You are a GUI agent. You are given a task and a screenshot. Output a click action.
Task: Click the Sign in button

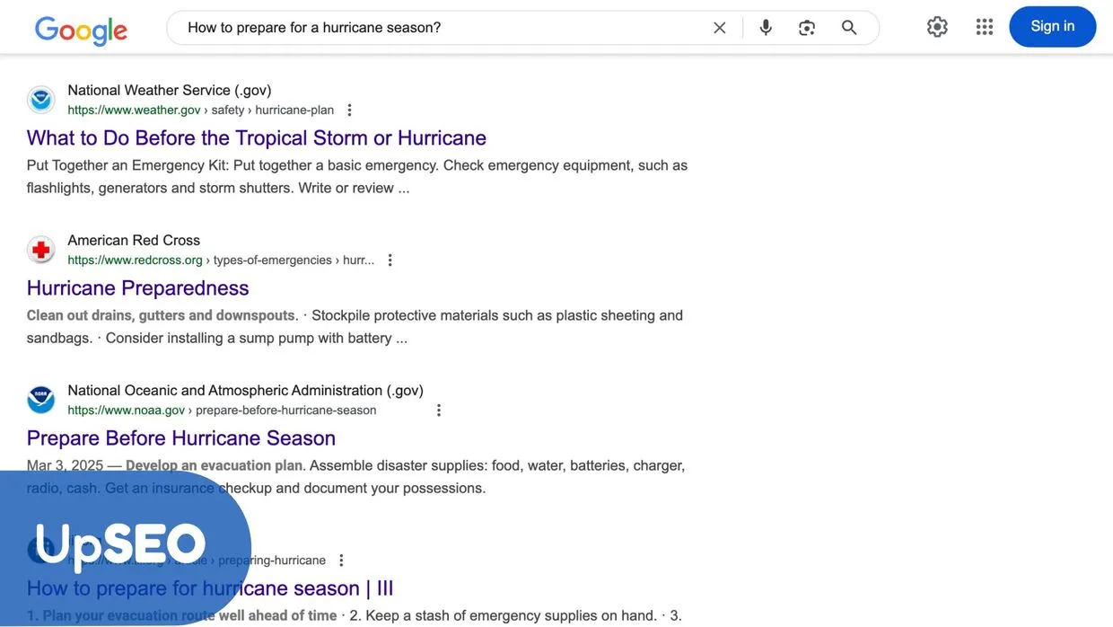(1052, 26)
